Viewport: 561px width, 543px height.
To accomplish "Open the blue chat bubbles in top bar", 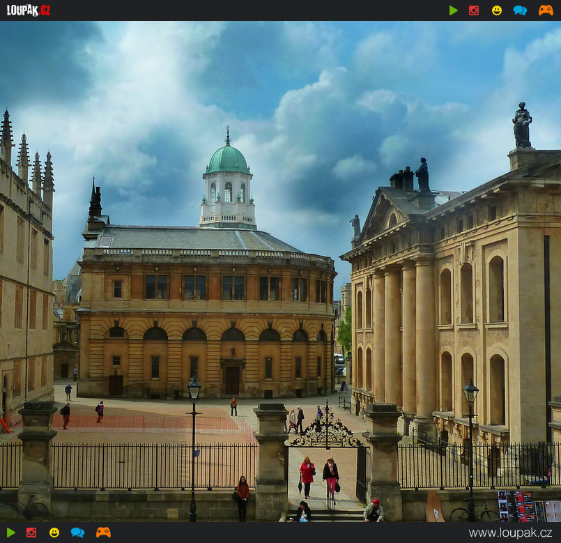I will pos(520,10).
